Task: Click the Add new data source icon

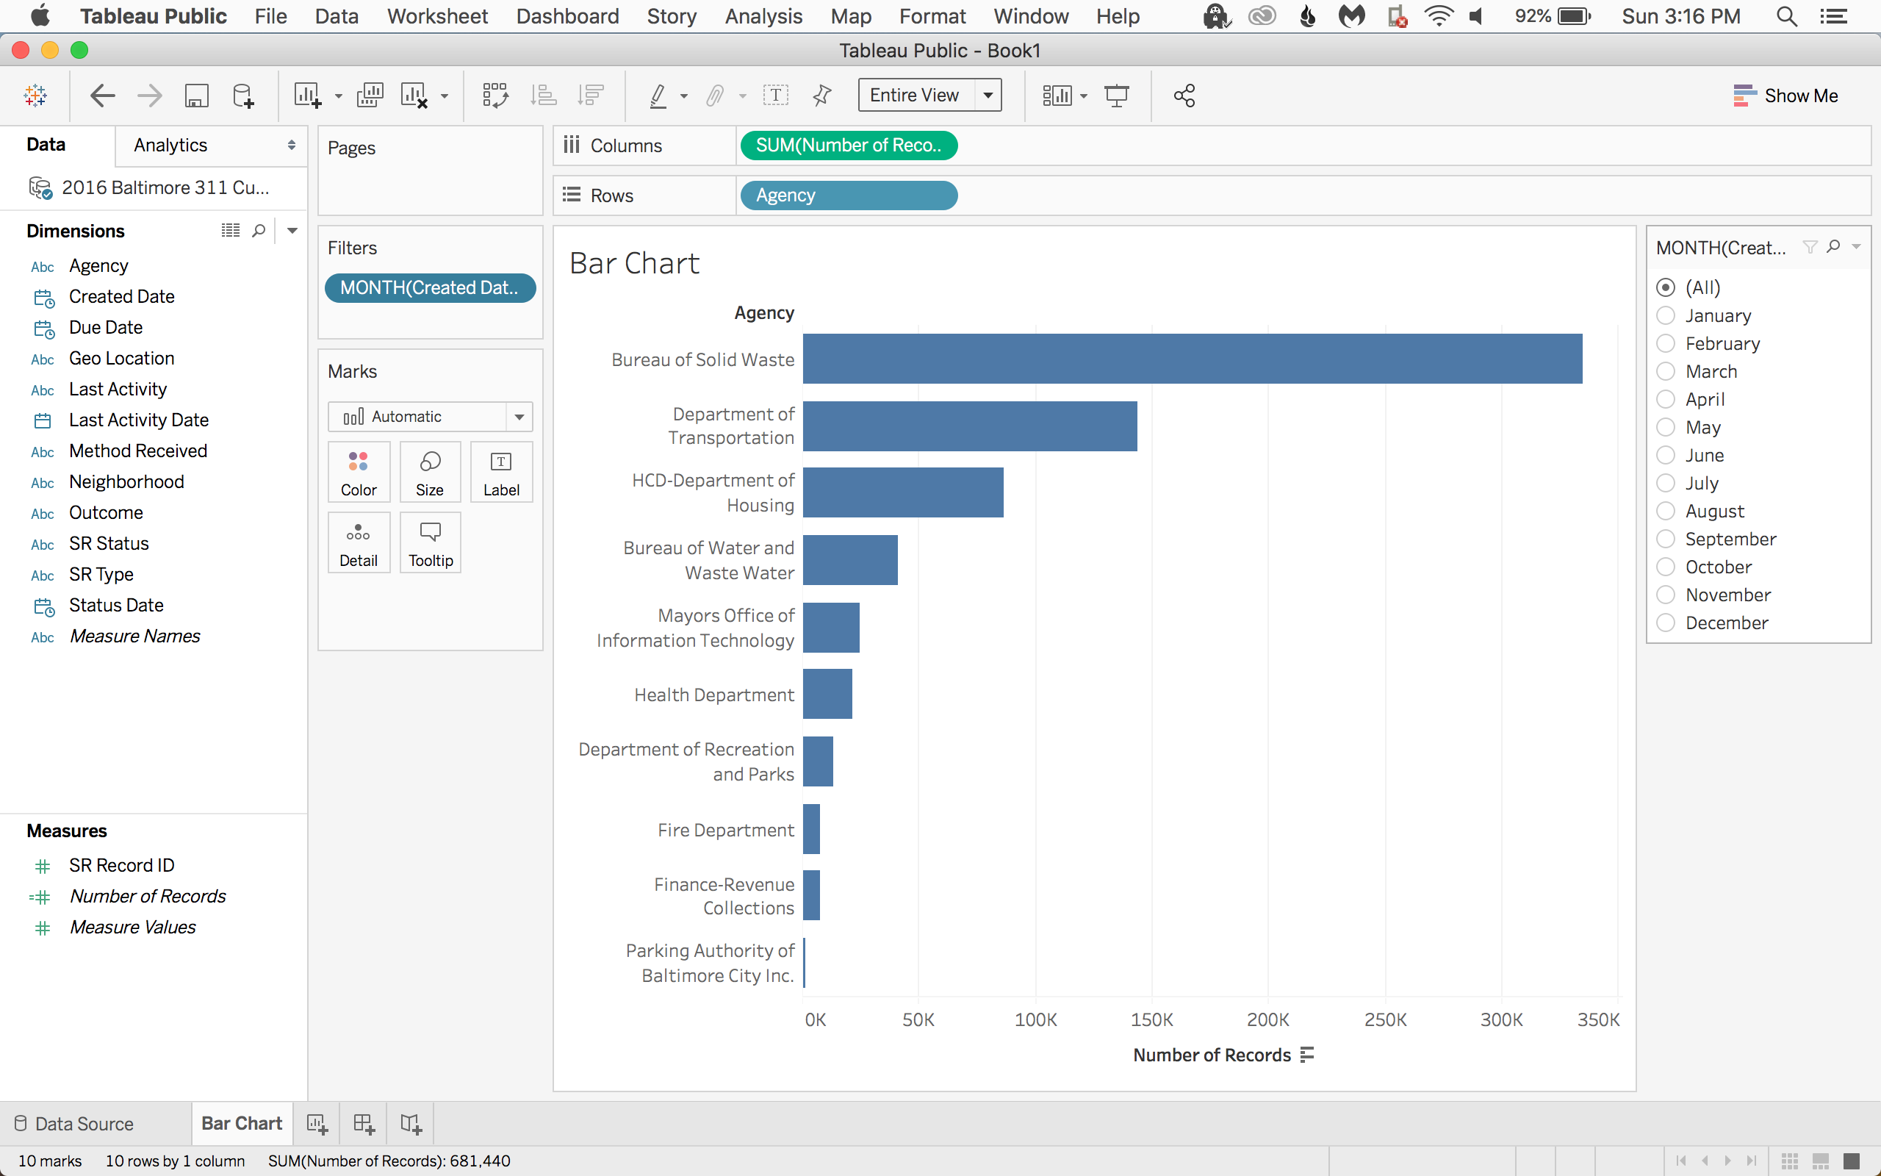Action: [243, 96]
